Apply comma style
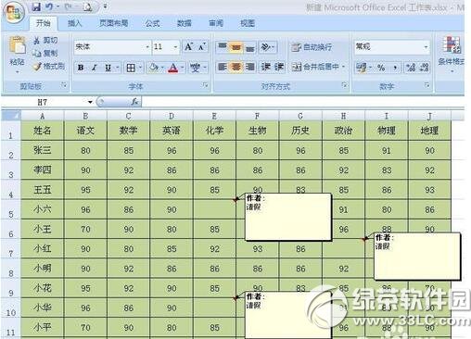 (x=395, y=68)
